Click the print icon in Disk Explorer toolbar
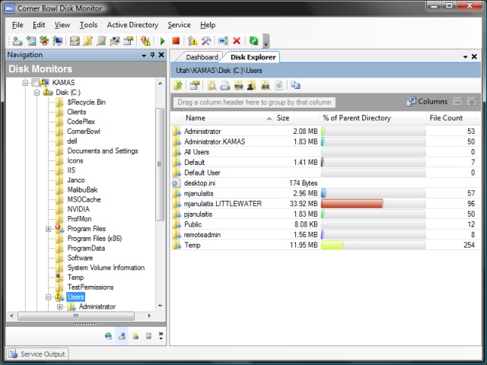Screen dimensions: 487x365 click(224, 85)
